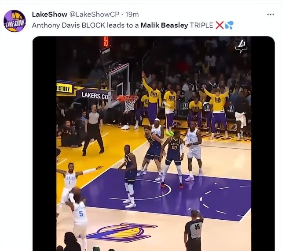Open the 19m timestamp link
This screenshot has width=282, height=251.
(x=132, y=14)
